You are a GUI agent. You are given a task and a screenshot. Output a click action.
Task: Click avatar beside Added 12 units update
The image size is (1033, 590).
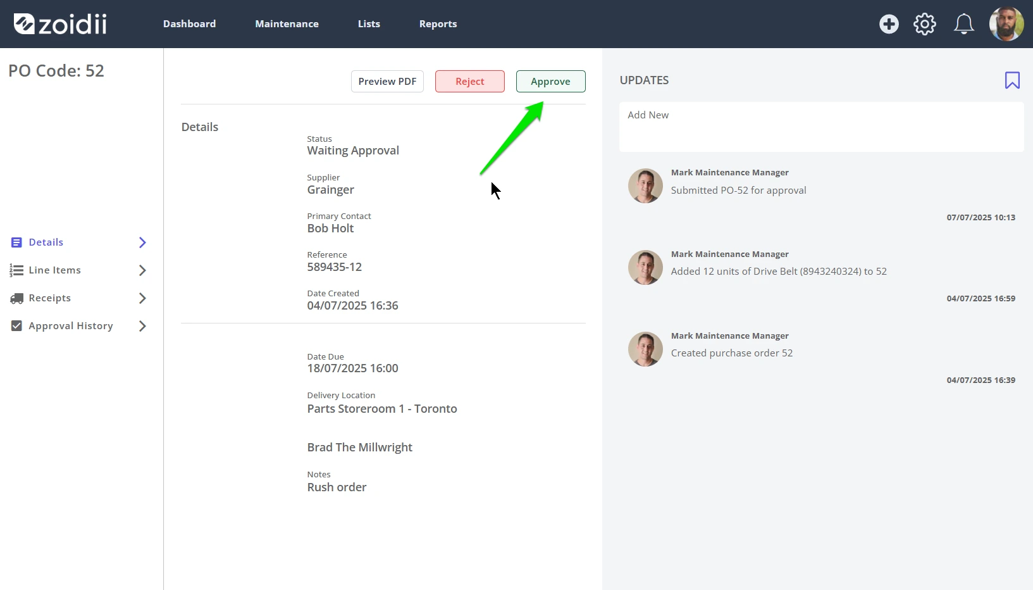[x=645, y=267]
